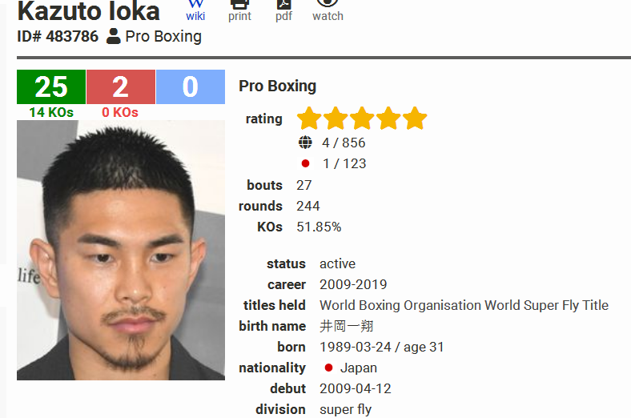Click the Japan flag next to nationality
631x418 pixels.
pos(328,368)
